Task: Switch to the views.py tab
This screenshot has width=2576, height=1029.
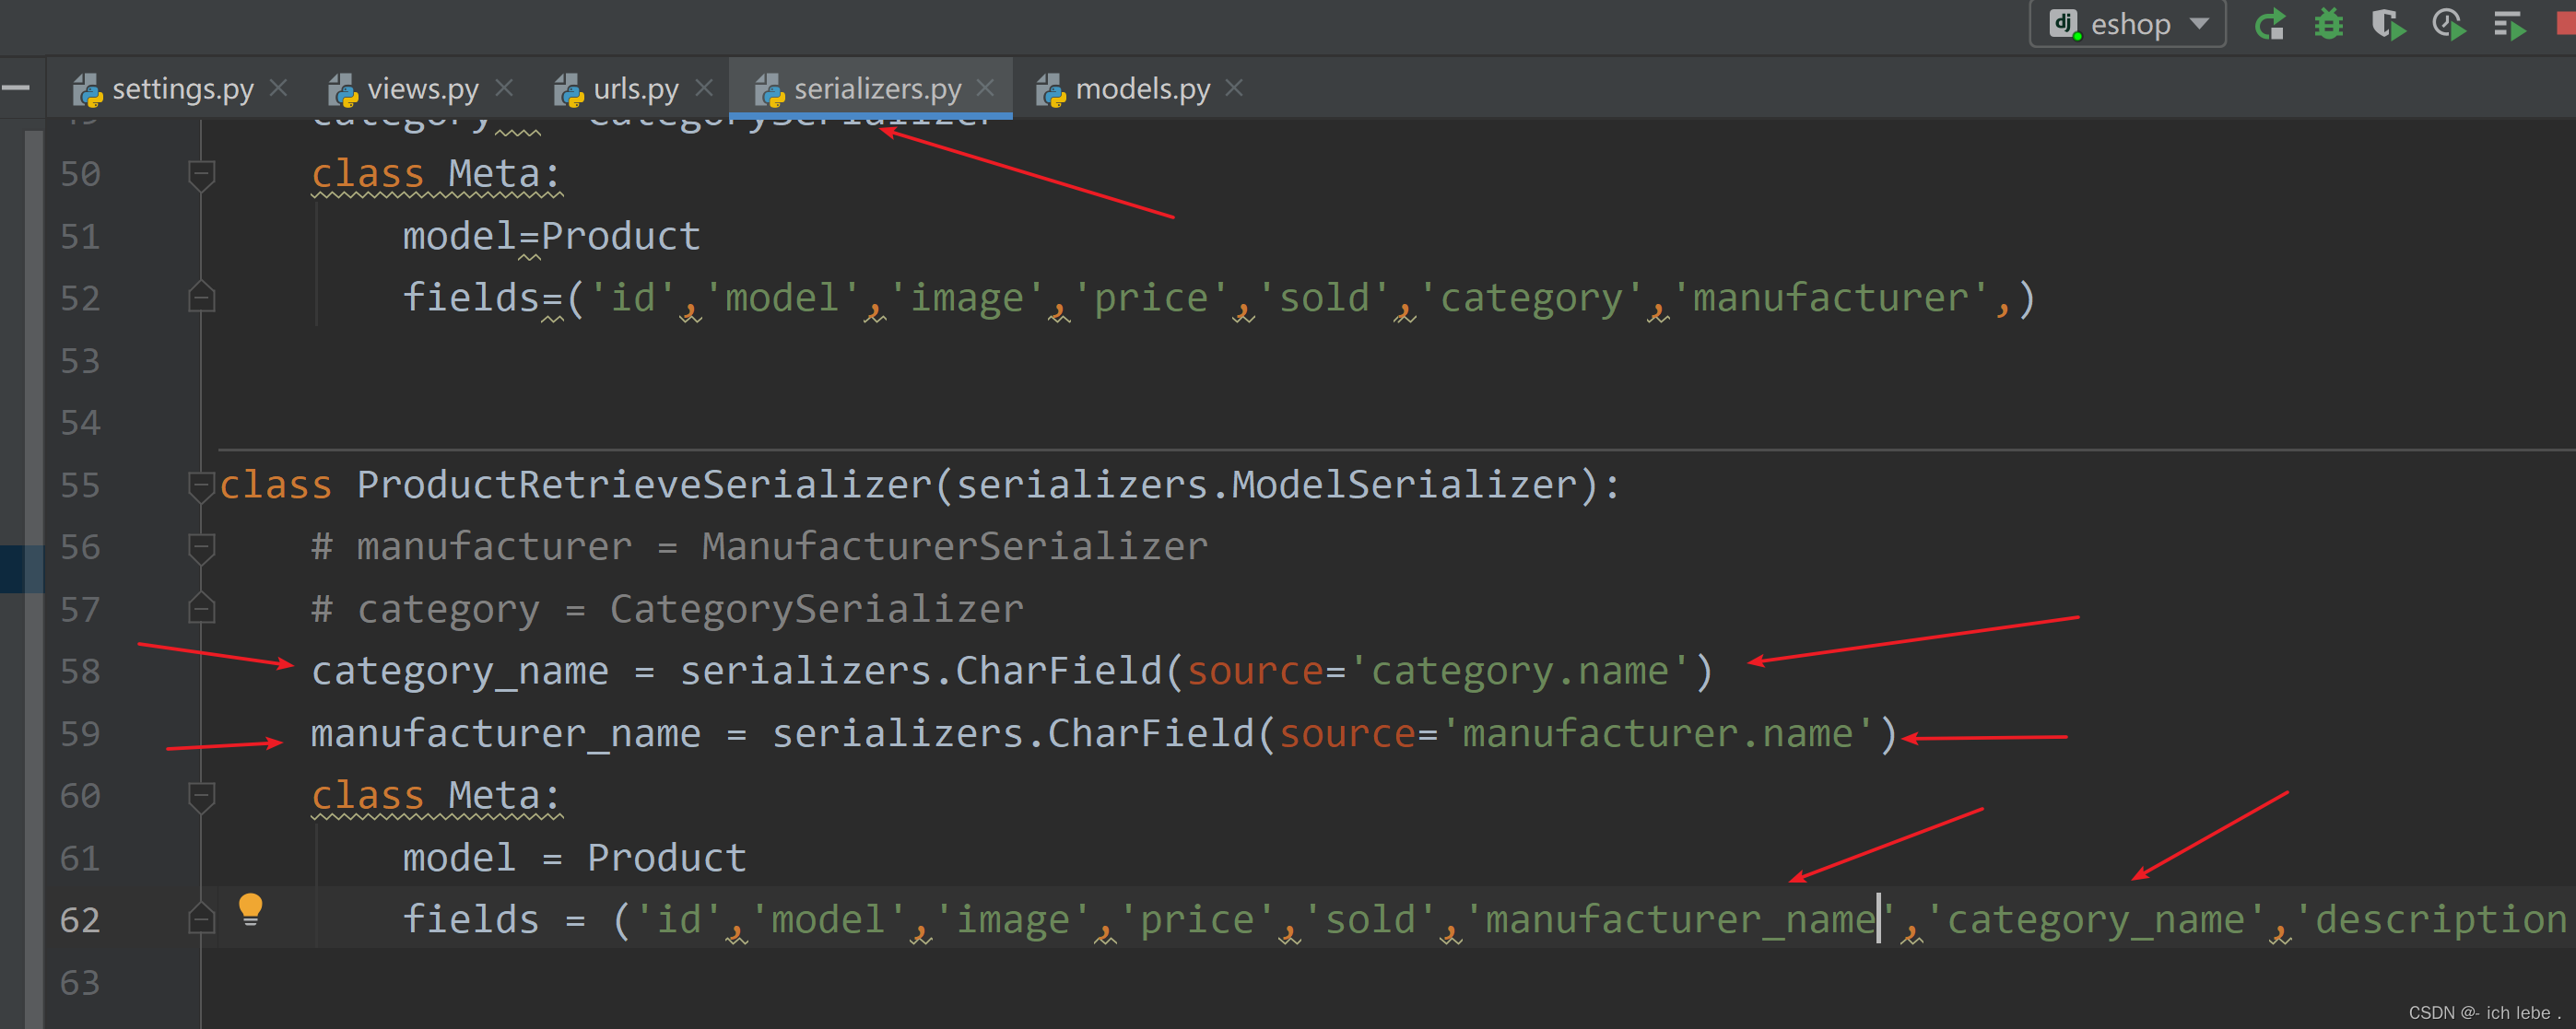Action: click(421, 89)
